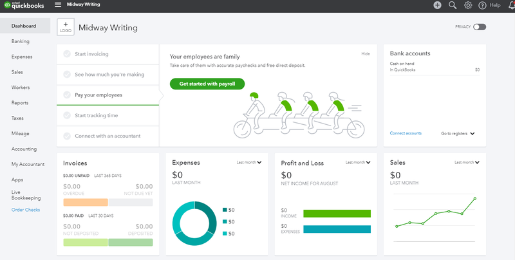Viewport: 515px width, 260px height.
Task: Click the Order Checks link
Action: click(26, 210)
